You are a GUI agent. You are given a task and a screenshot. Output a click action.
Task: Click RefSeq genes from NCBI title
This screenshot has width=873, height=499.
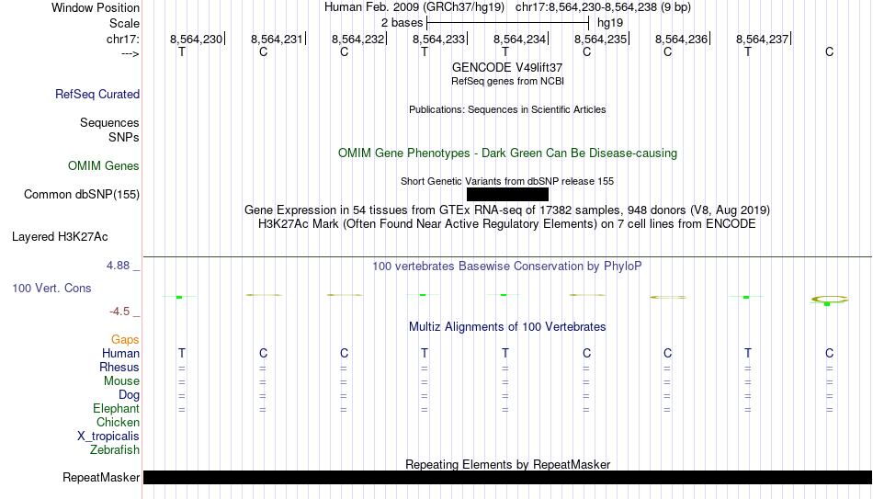click(507, 81)
